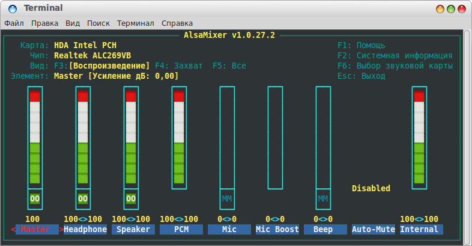Image resolution: width=472 pixels, height=246 pixels.
Task: Click the Terminal application icon in title bar
Action: (x=11, y=8)
